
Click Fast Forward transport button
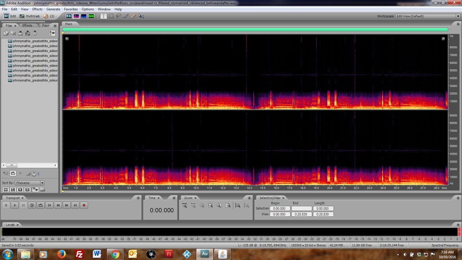66,205
